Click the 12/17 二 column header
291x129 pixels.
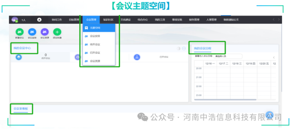point(223,64)
